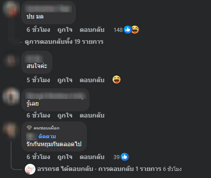This screenshot has width=211, height=178.
Task: Open the profile picture of replier อรรถรส
Action: (x=30, y=169)
